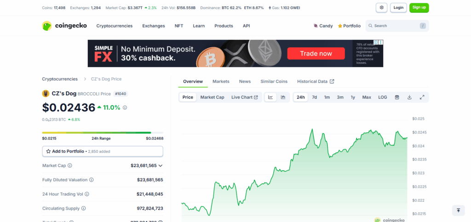This screenshot has height=222, width=471.
Task: Select 24h chart timeframe
Action: click(301, 97)
